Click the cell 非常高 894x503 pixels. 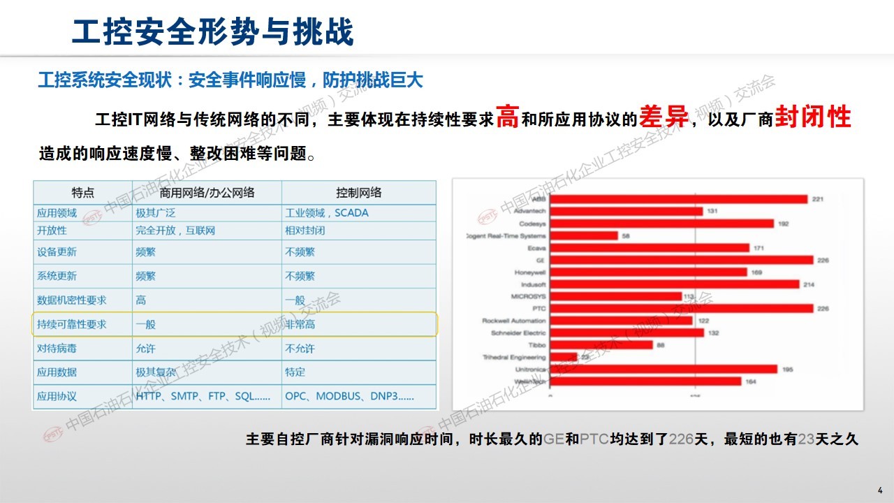click(x=300, y=324)
